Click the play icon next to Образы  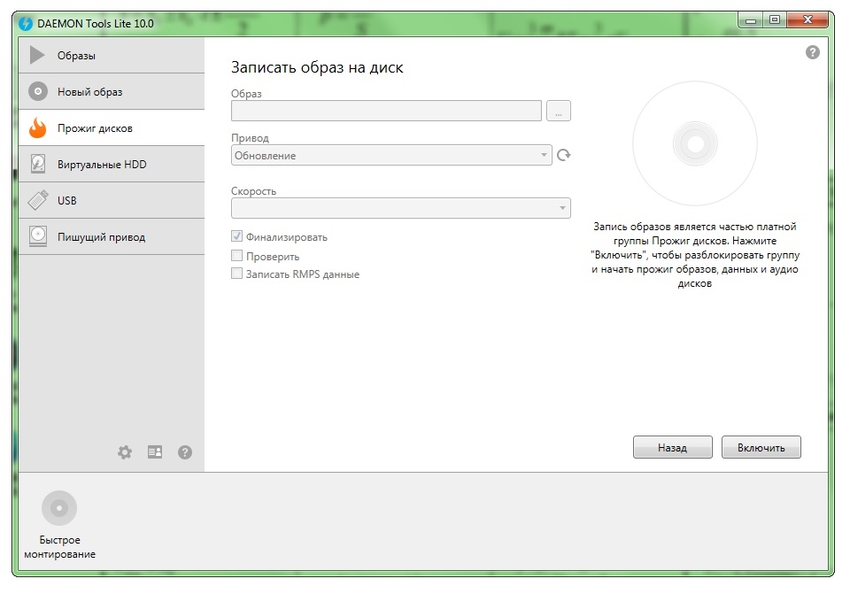point(37,56)
